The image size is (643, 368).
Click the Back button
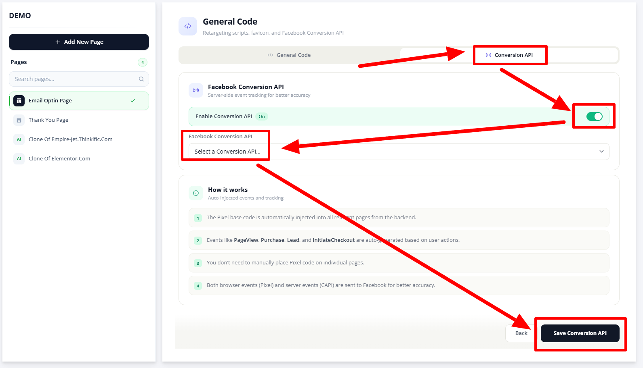coord(521,333)
